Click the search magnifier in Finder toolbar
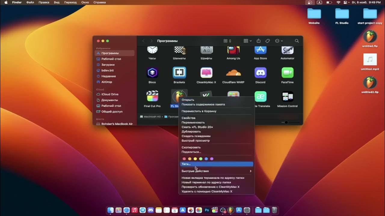Image resolution: width=385 pixels, height=216 pixels. pyautogui.click(x=297, y=41)
